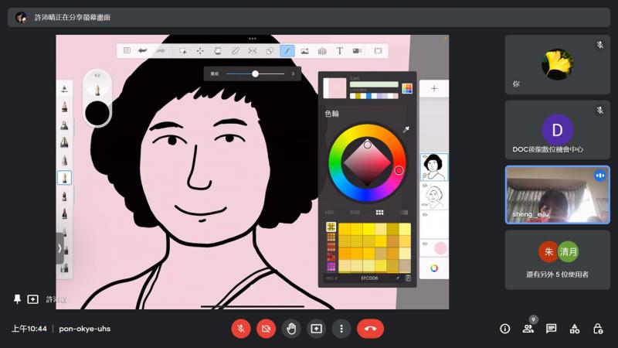Open the ruler guides tool

(235, 51)
